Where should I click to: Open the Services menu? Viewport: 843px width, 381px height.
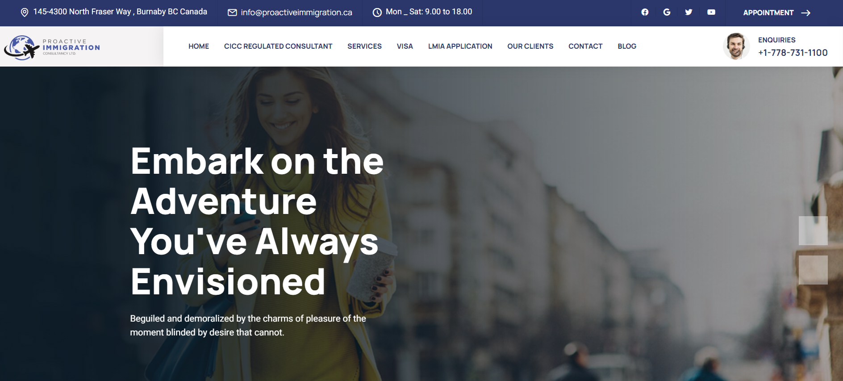click(x=364, y=46)
